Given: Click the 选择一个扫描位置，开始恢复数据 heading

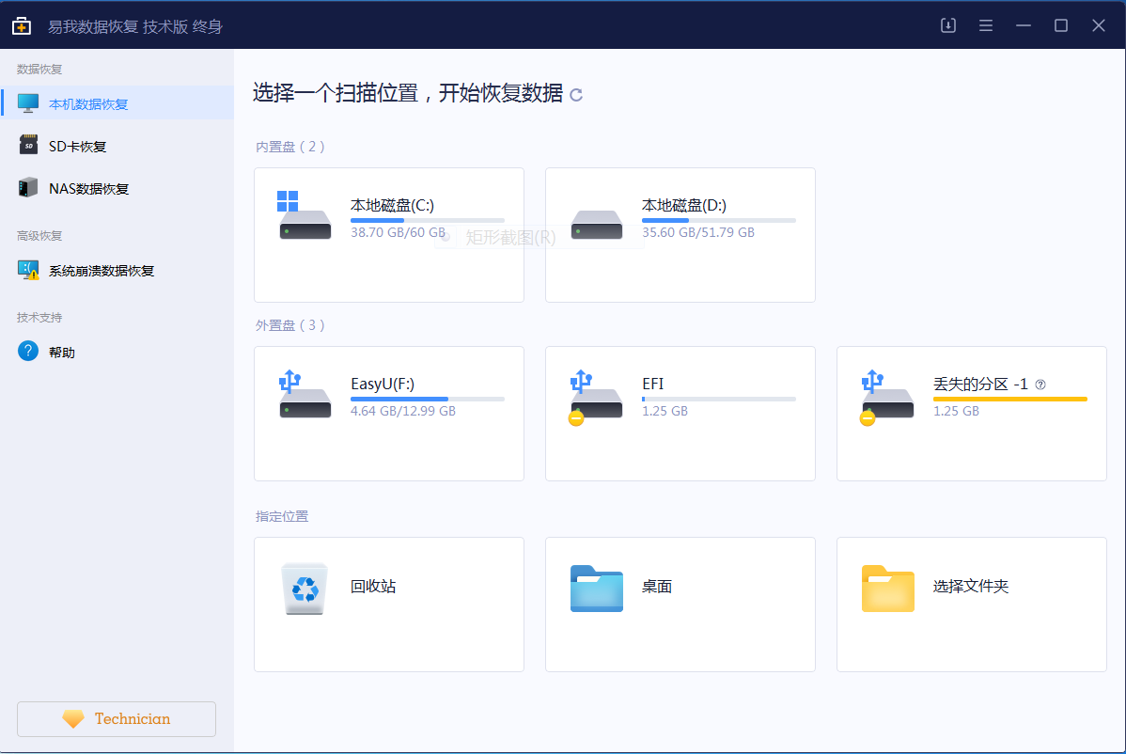Looking at the screenshot, I should (x=408, y=93).
